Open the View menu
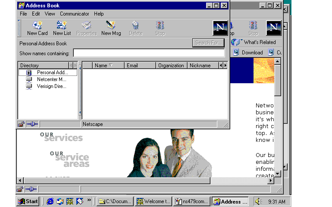Screen dimensions: 332x207 [50, 14]
